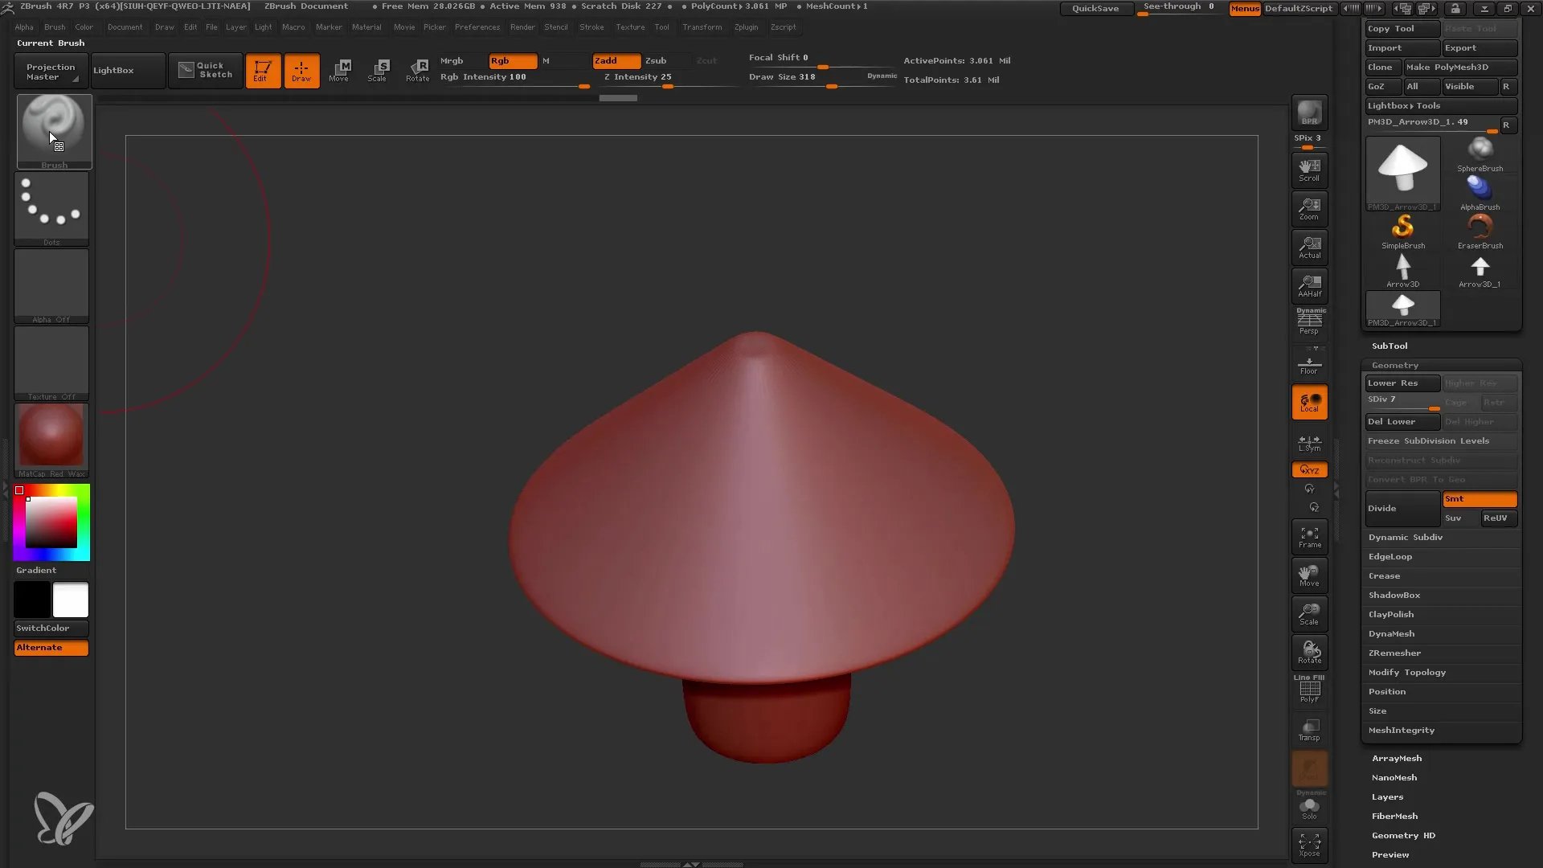Expand the Modify Topology section
Viewport: 1543px width, 868px height.
pos(1406,672)
